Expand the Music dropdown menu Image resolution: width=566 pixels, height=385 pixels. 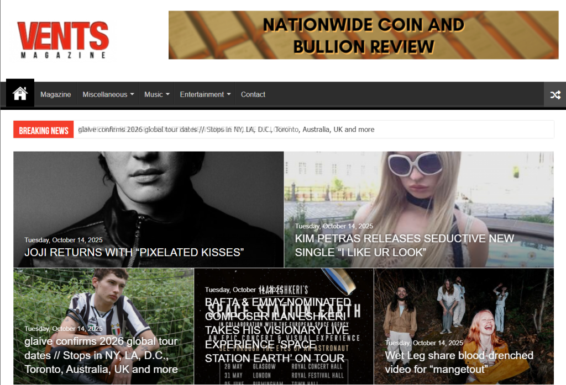(156, 94)
